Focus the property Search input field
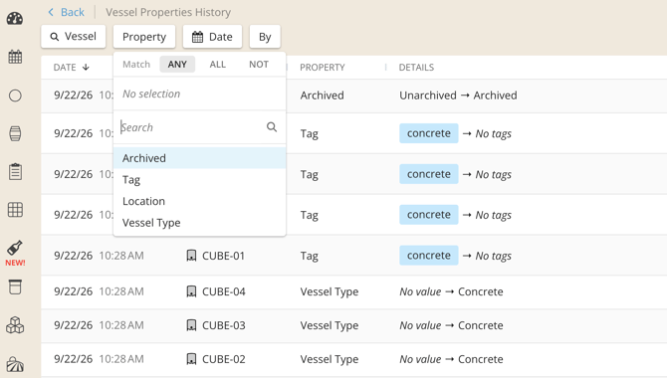This screenshot has width=667, height=378. [192, 127]
